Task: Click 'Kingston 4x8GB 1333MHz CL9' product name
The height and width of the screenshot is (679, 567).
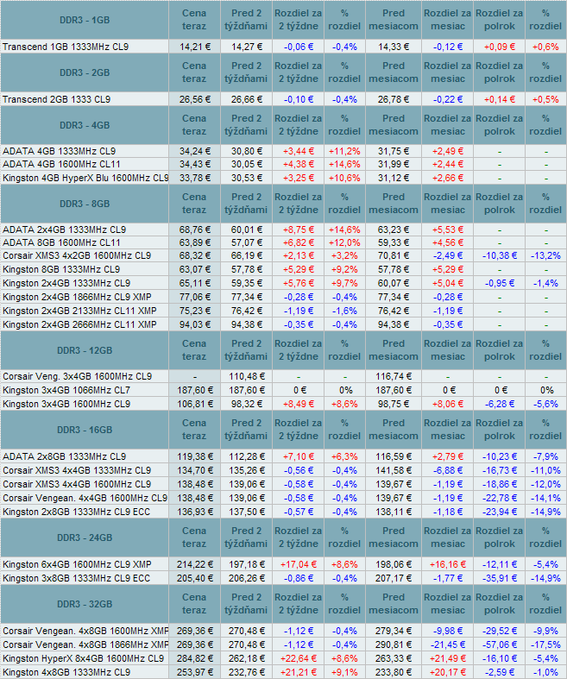Action: pyautogui.click(x=66, y=672)
